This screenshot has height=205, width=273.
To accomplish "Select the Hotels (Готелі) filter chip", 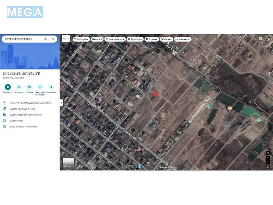I will (97, 39).
